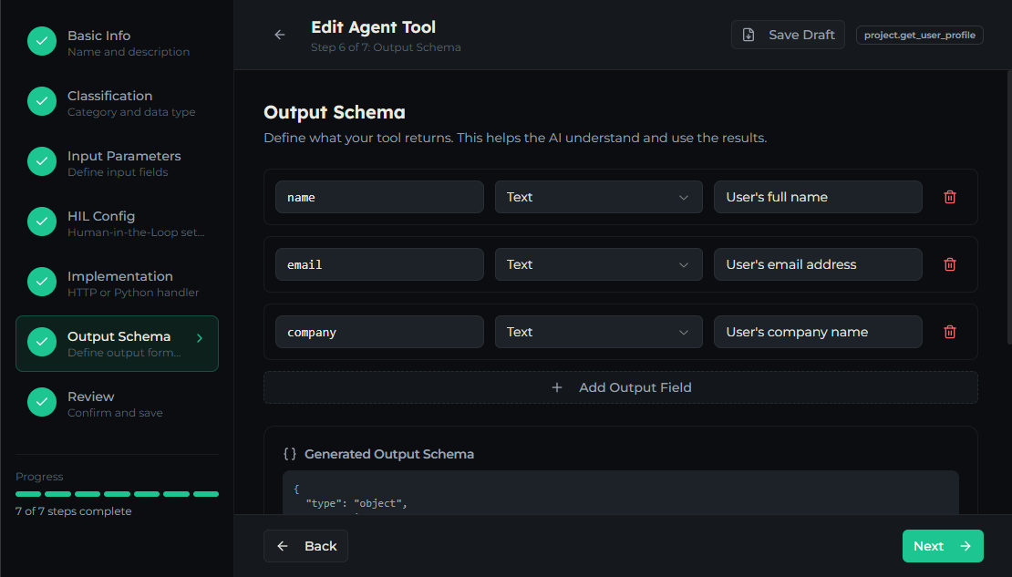The image size is (1012, 577).
Task: Go to the Basic Info step
Action: [117, 43]
